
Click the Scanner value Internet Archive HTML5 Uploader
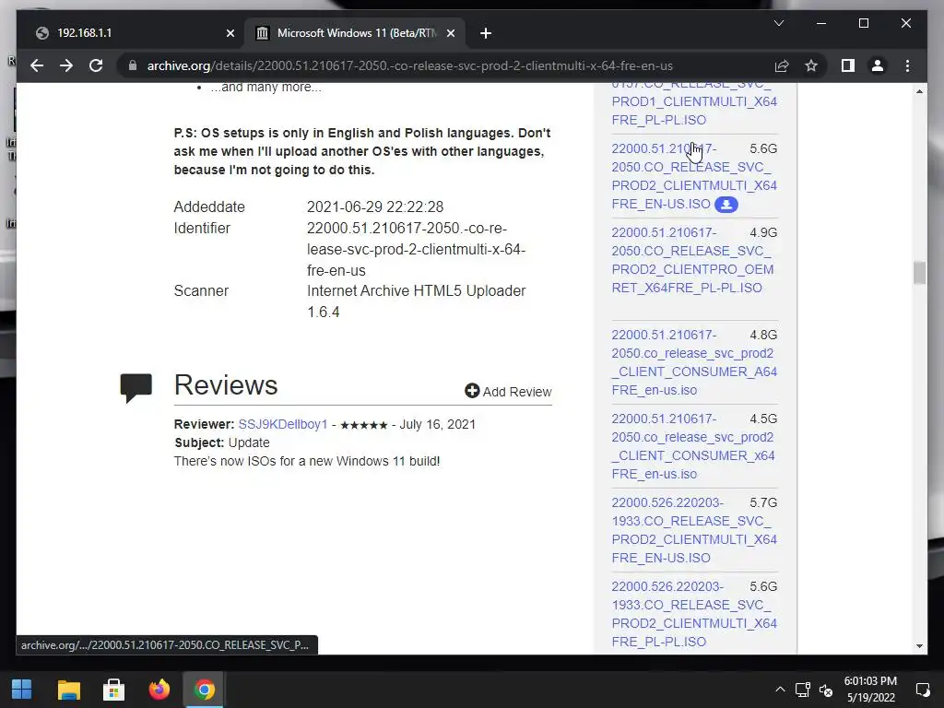[416, 301]
